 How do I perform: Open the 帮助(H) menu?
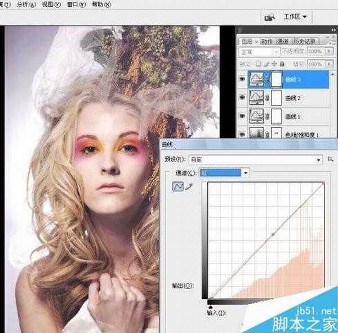pyautogui.click(x=101, y=5)
